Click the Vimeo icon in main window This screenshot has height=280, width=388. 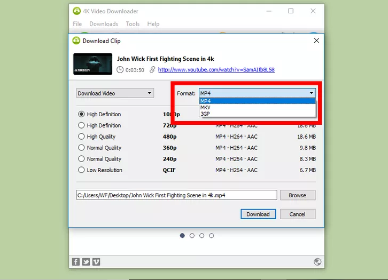[x=96, y=262]
